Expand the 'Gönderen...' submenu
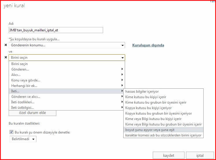The width and height of the screenshot is (216, 160). click(67, 69)
